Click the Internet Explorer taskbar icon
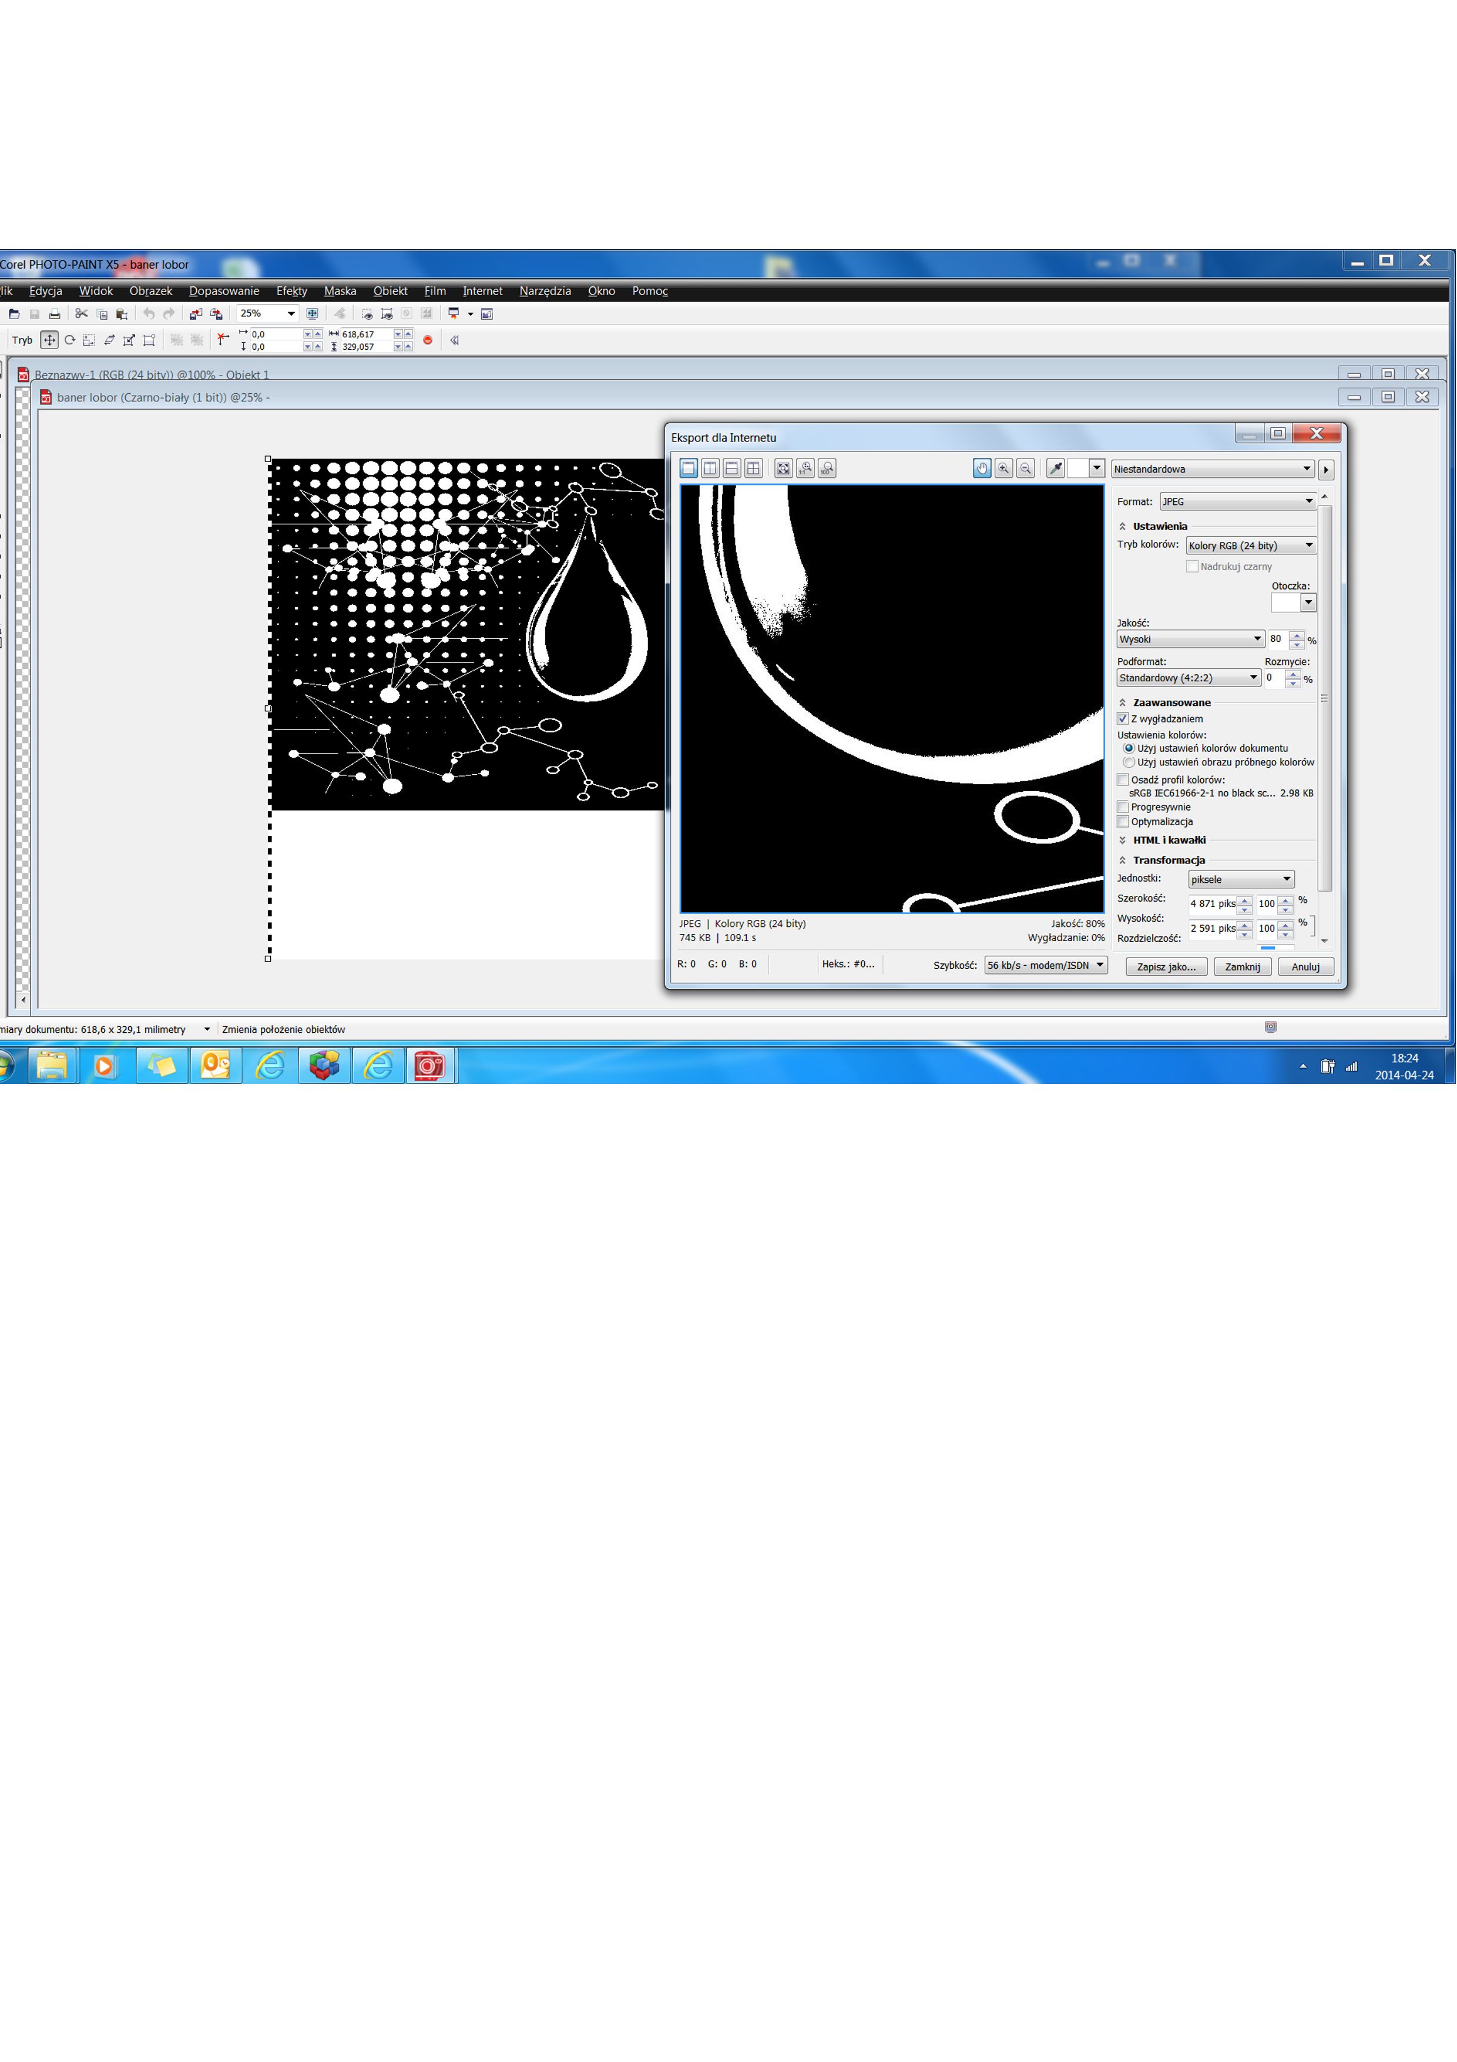Screen dimensions: 1457x2062 tap(270, 1065)
